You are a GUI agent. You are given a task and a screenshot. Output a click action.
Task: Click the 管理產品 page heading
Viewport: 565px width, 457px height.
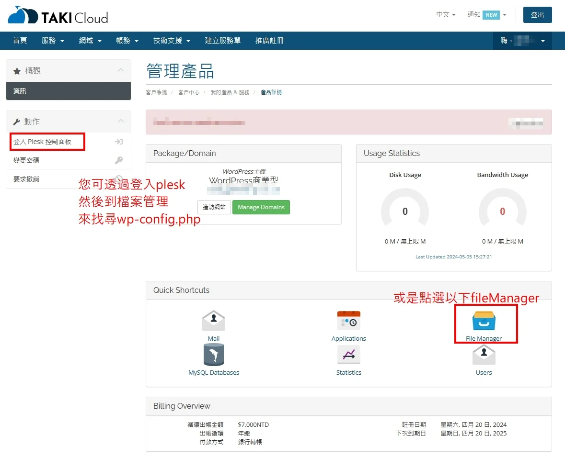coord(180,71)
